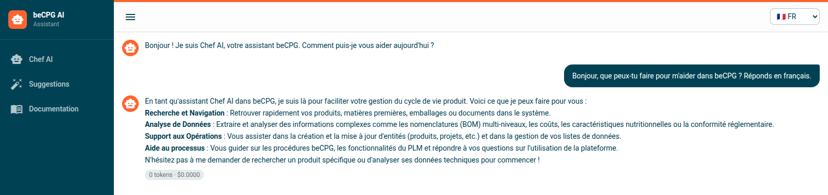Open the Chef AI menu item

(x=57, y=59)
